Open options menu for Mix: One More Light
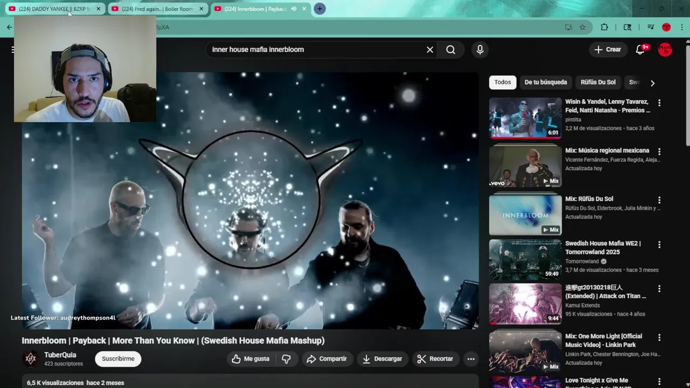Image resolution: width=690 pixels, height=388 pixels. [659, 337]
